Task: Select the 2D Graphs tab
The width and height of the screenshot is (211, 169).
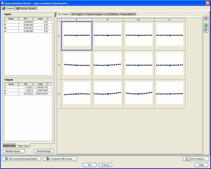Action: pyautogui.click(x=64, y=14)
